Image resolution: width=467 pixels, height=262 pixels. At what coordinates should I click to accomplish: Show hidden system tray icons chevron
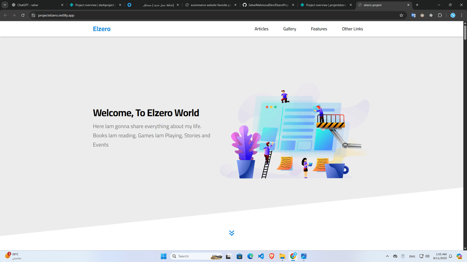point(388,256)
